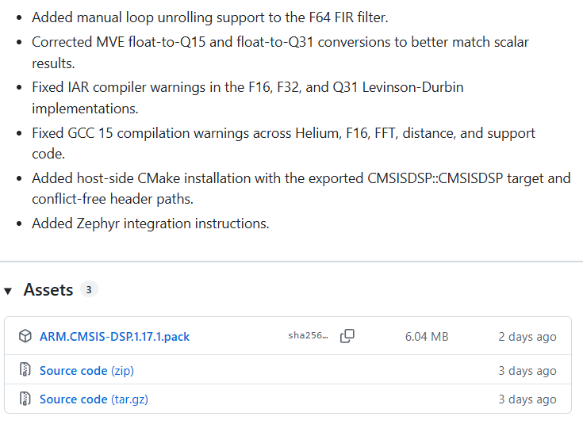Image resolution: width=583 pixels, height=424 pixels.
Task: Copy the sha256 checksum with copy icon
Action: pos(347,336)
